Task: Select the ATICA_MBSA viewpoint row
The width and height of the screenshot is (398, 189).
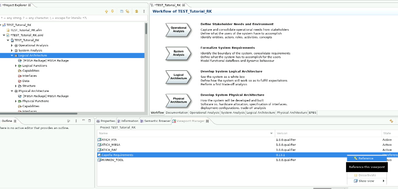Action: pyautogui.click(x=248, y=145)
